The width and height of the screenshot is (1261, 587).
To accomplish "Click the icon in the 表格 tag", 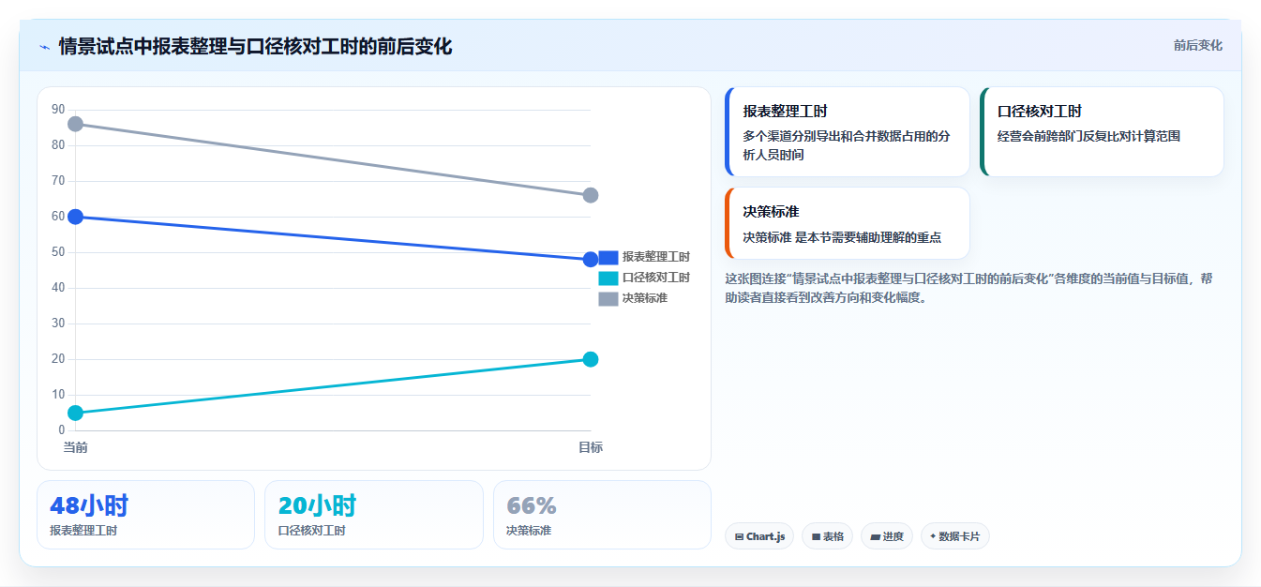I will (816, 537).
